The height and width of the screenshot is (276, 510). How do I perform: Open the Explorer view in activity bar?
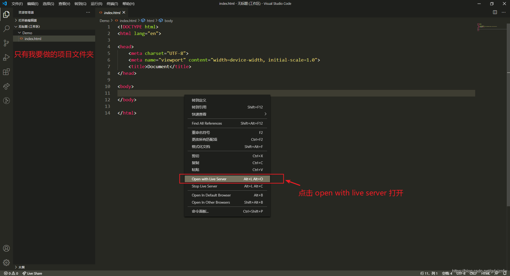pos(6,14)
